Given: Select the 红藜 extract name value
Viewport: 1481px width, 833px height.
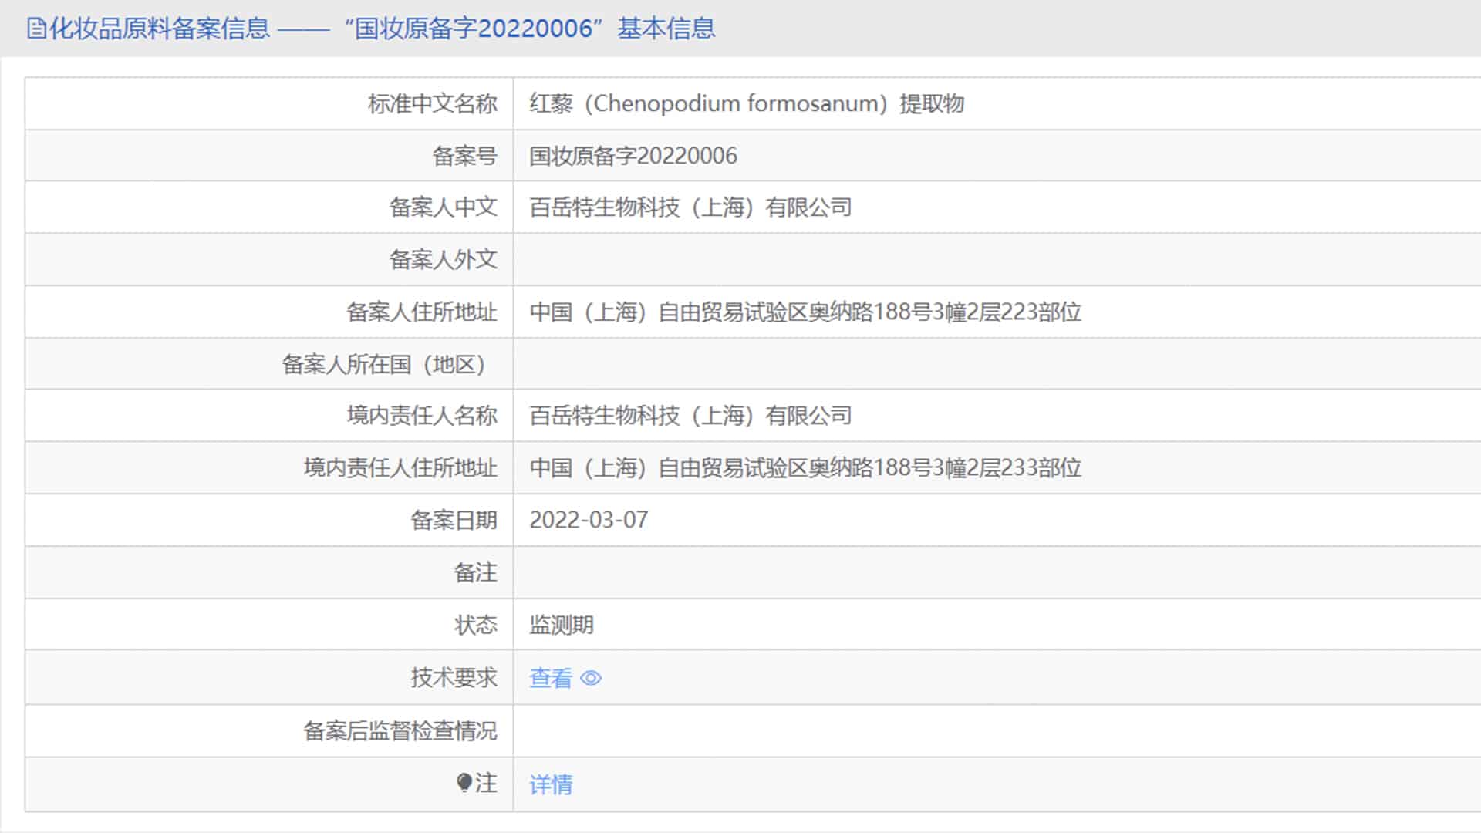Looking at the screenshot, I should [x=746, y=103].
